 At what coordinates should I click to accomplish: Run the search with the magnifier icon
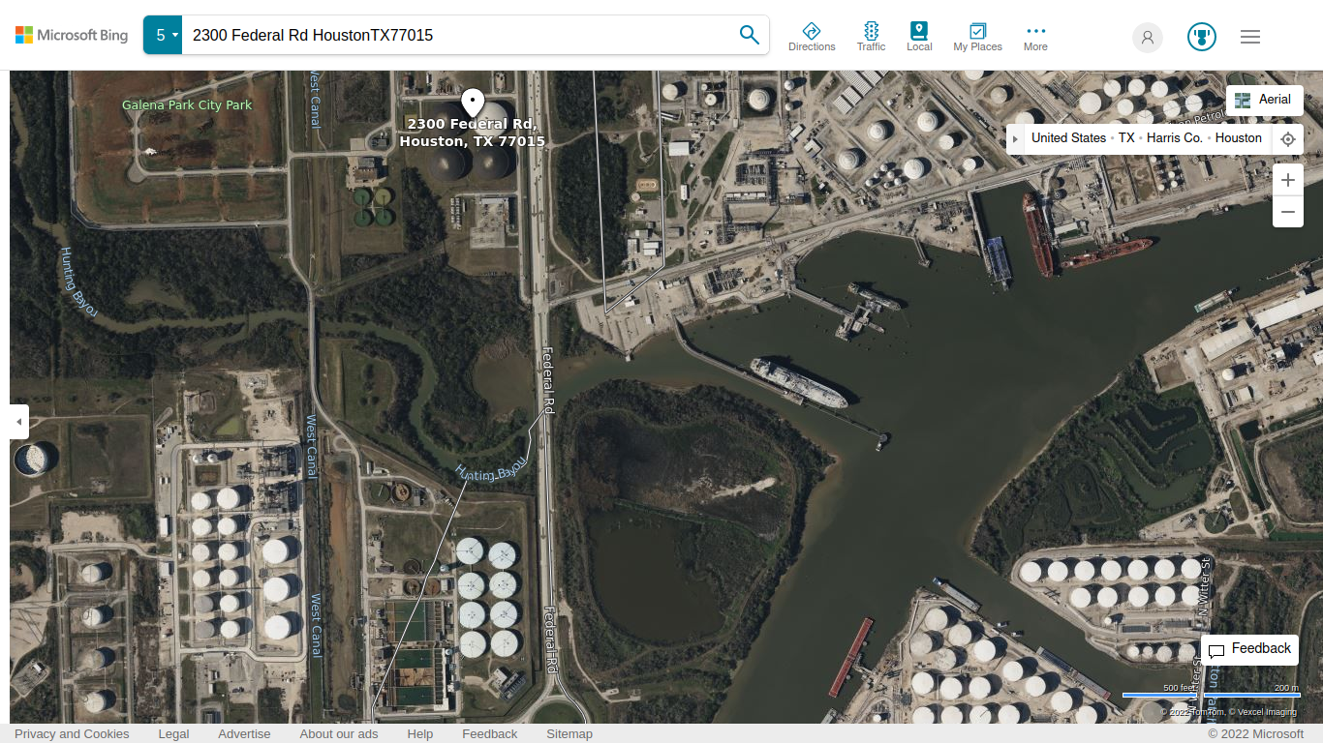click(750, 35)
